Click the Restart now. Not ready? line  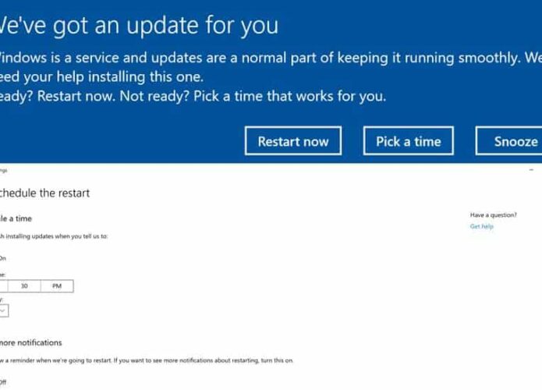point(193,96)
